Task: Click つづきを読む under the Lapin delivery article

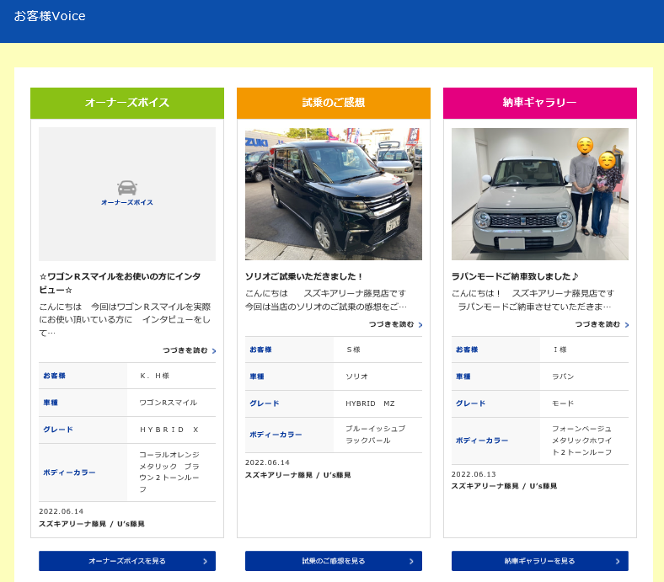Action: (x=597, y=324)
